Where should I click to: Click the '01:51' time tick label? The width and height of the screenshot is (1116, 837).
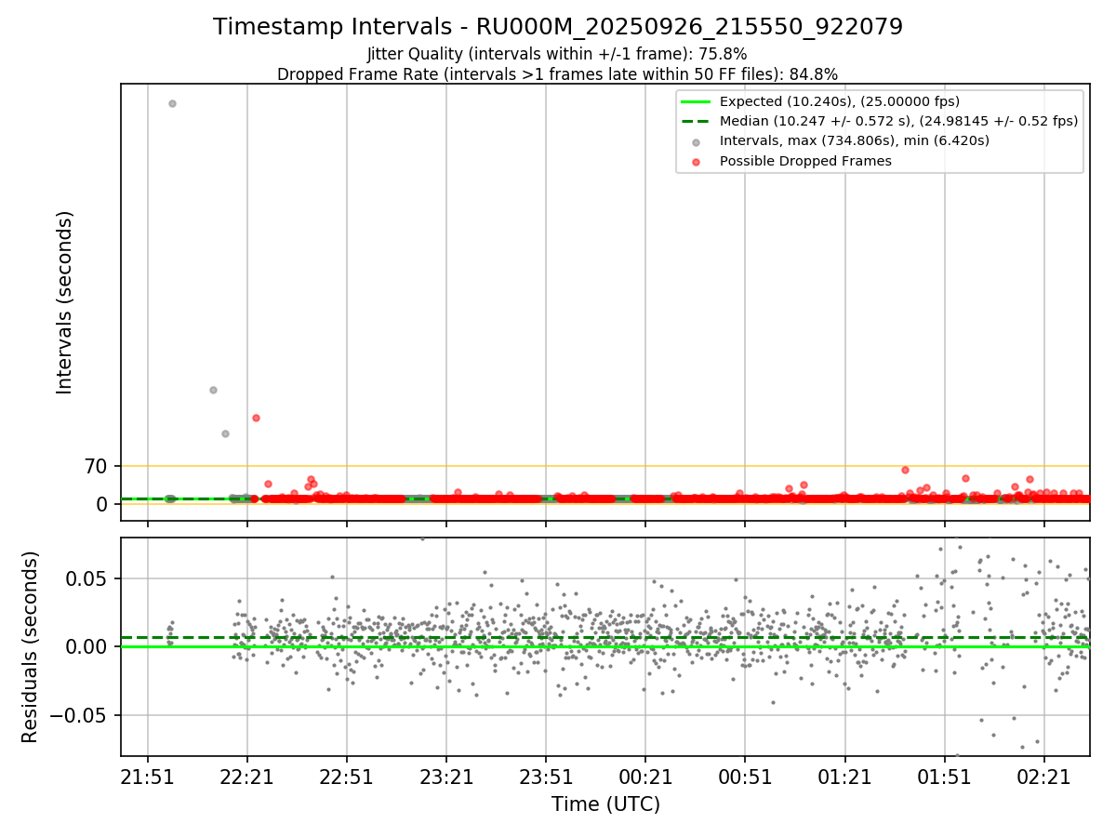[x=945, y=777]
